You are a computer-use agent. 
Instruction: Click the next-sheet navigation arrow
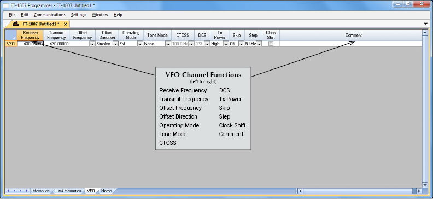pyautogui.click(x=20, y=191)
